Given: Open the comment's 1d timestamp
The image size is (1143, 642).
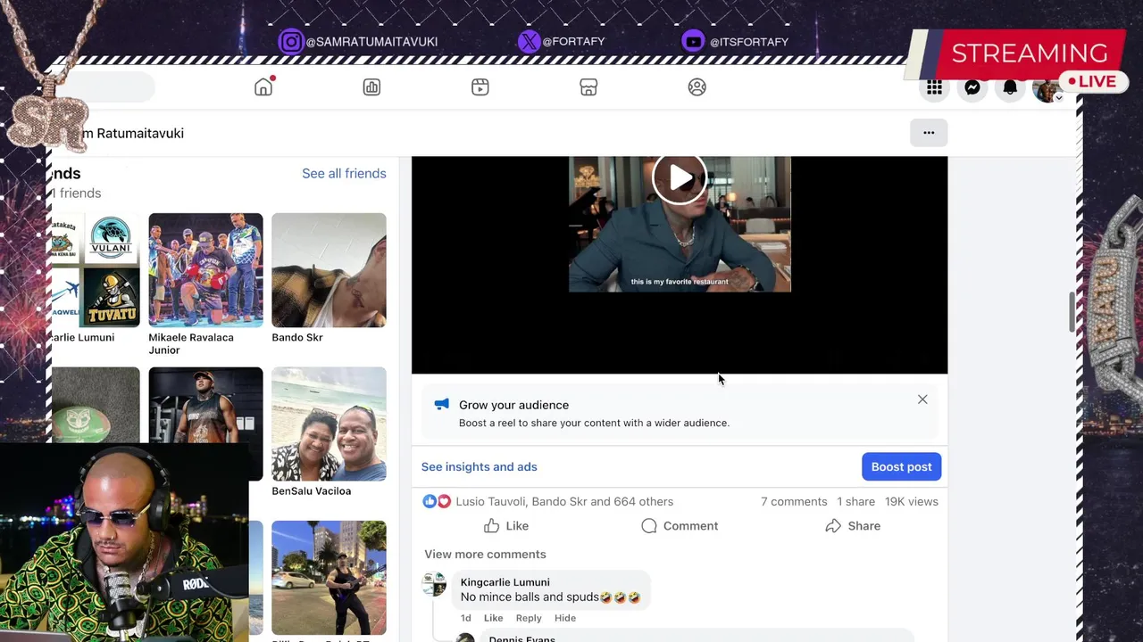Looking at the screenshot, I should tap(465, 618).
